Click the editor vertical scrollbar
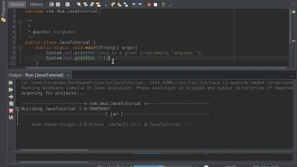Viewport: 297px width, 167px height. (291, 26)
